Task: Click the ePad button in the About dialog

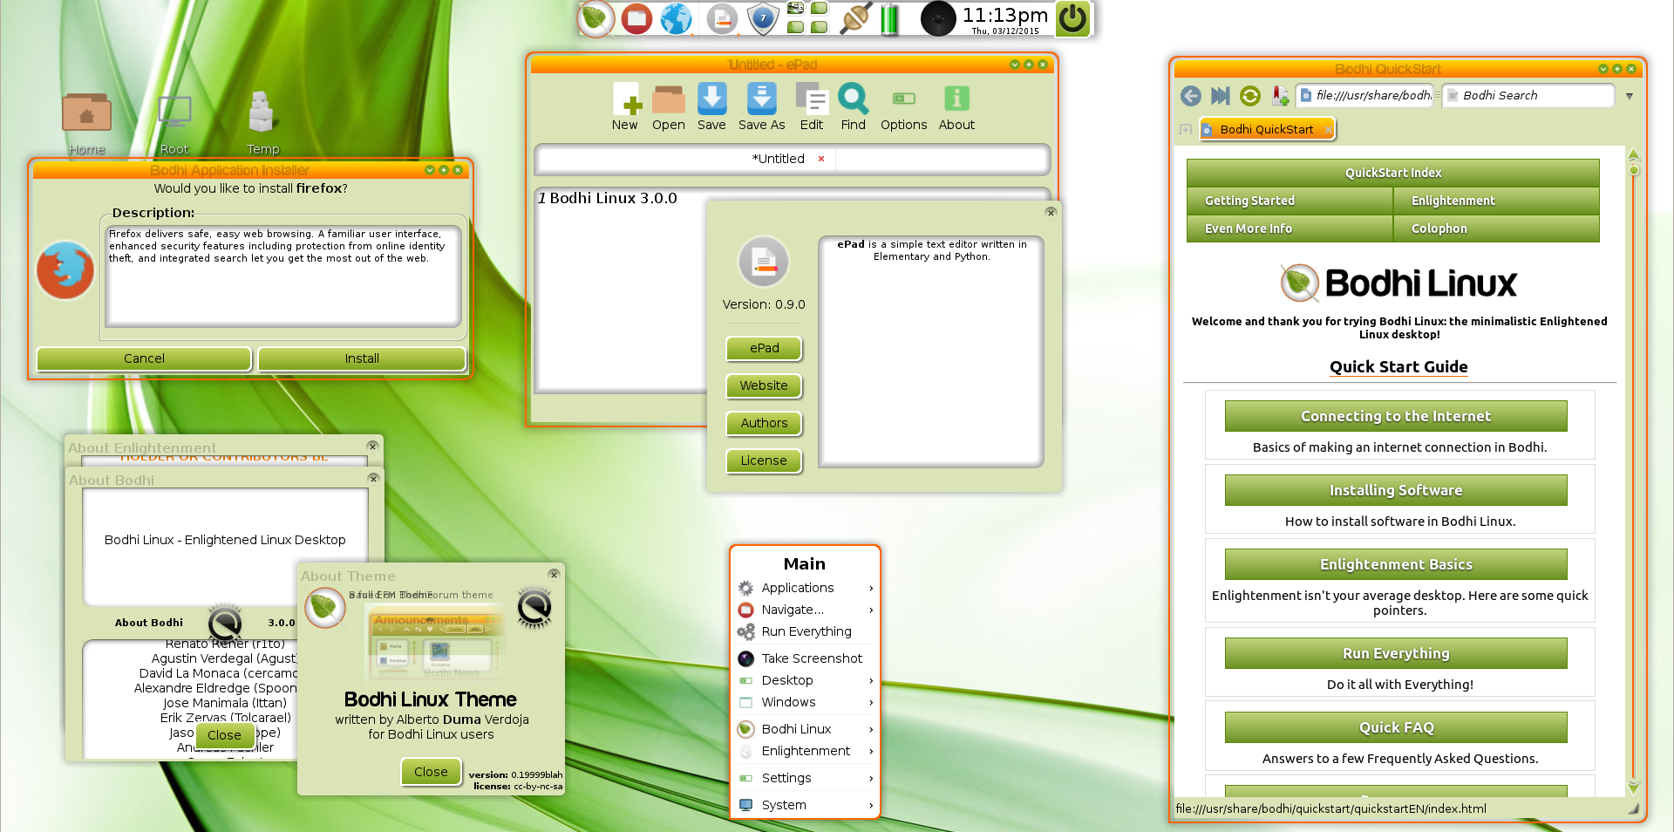Action: pos(764,348)
